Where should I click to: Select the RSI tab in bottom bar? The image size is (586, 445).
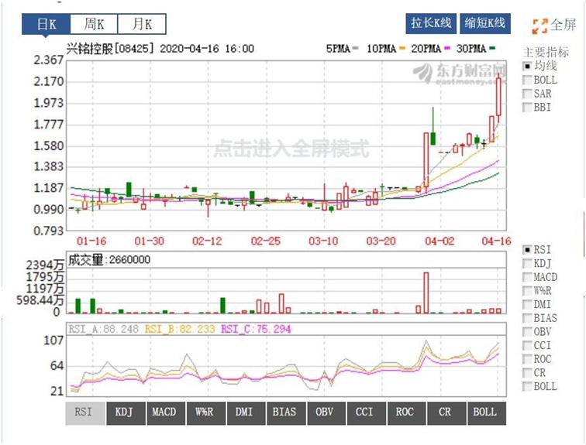click(84, 413)
